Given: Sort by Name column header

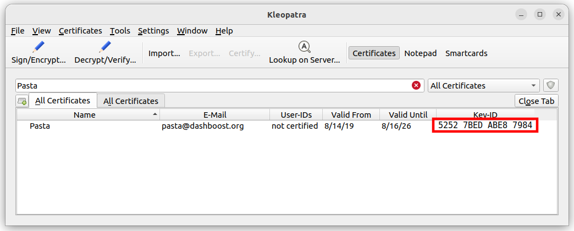Looking at the screenshot, I should 85,115.
